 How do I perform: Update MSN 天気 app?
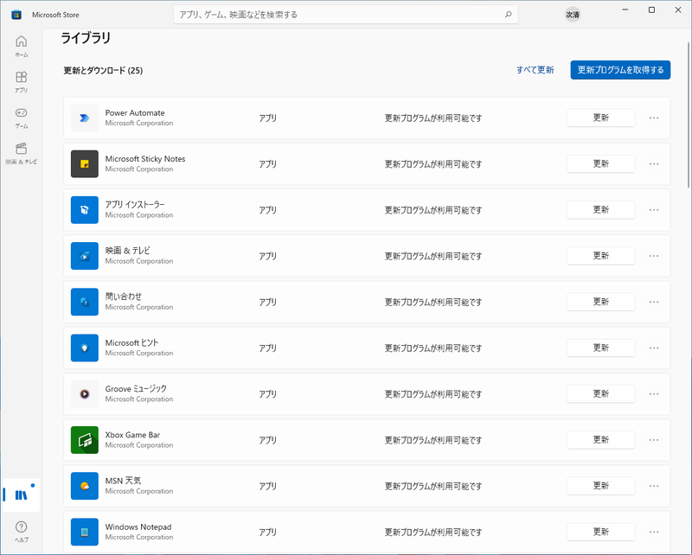(x=600, y=486)
